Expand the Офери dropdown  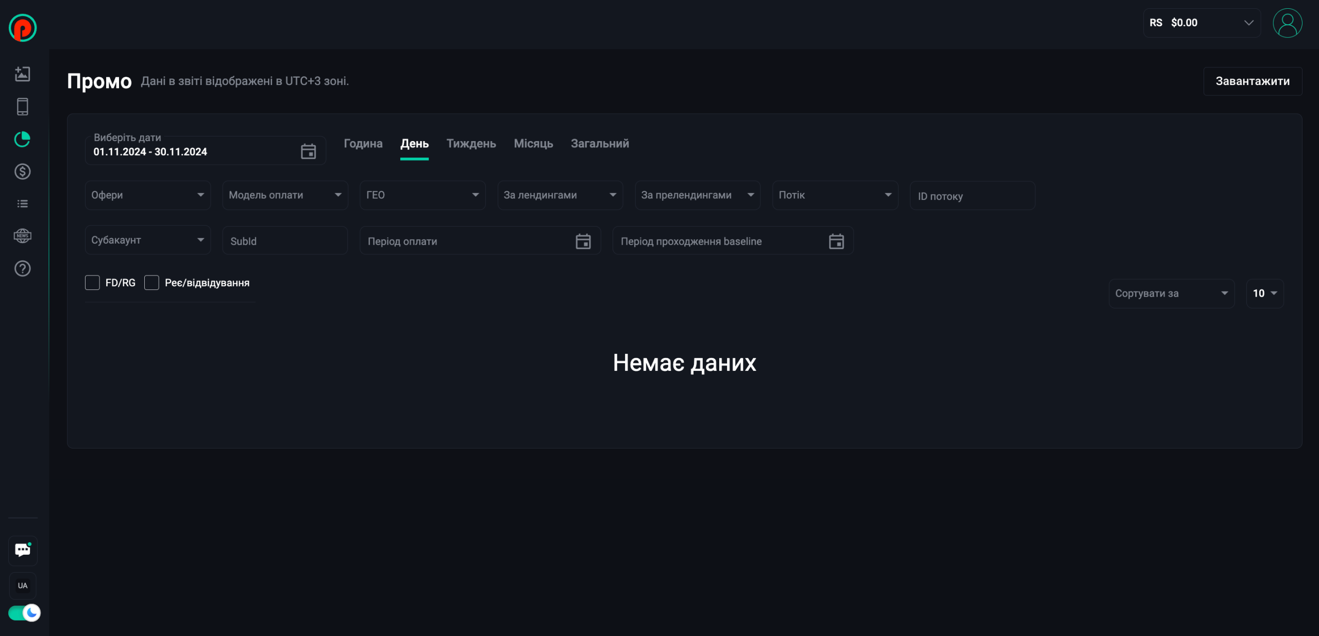pyautogui.click(x=147, y=195)
